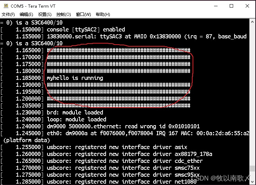This screenshot has width=256, height=185.
Task: Click the 'net1080' driver text
Action: pos(186,182)
